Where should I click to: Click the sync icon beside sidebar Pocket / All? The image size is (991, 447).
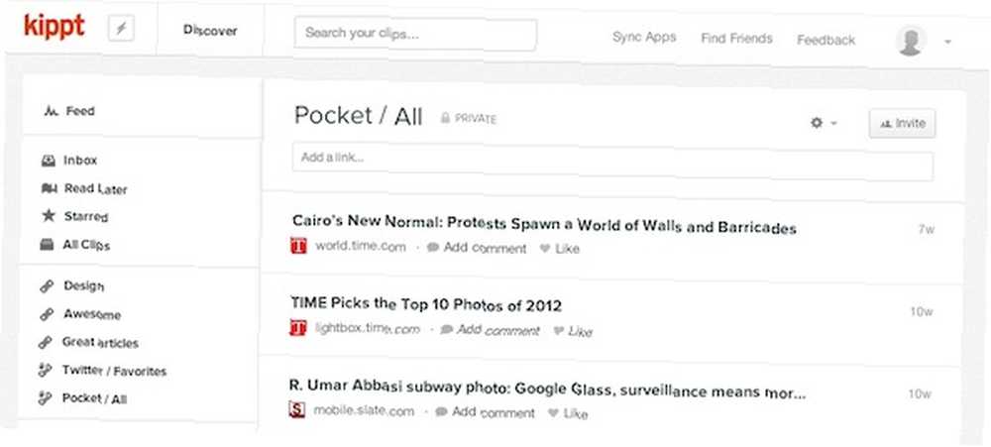(45, 398)
